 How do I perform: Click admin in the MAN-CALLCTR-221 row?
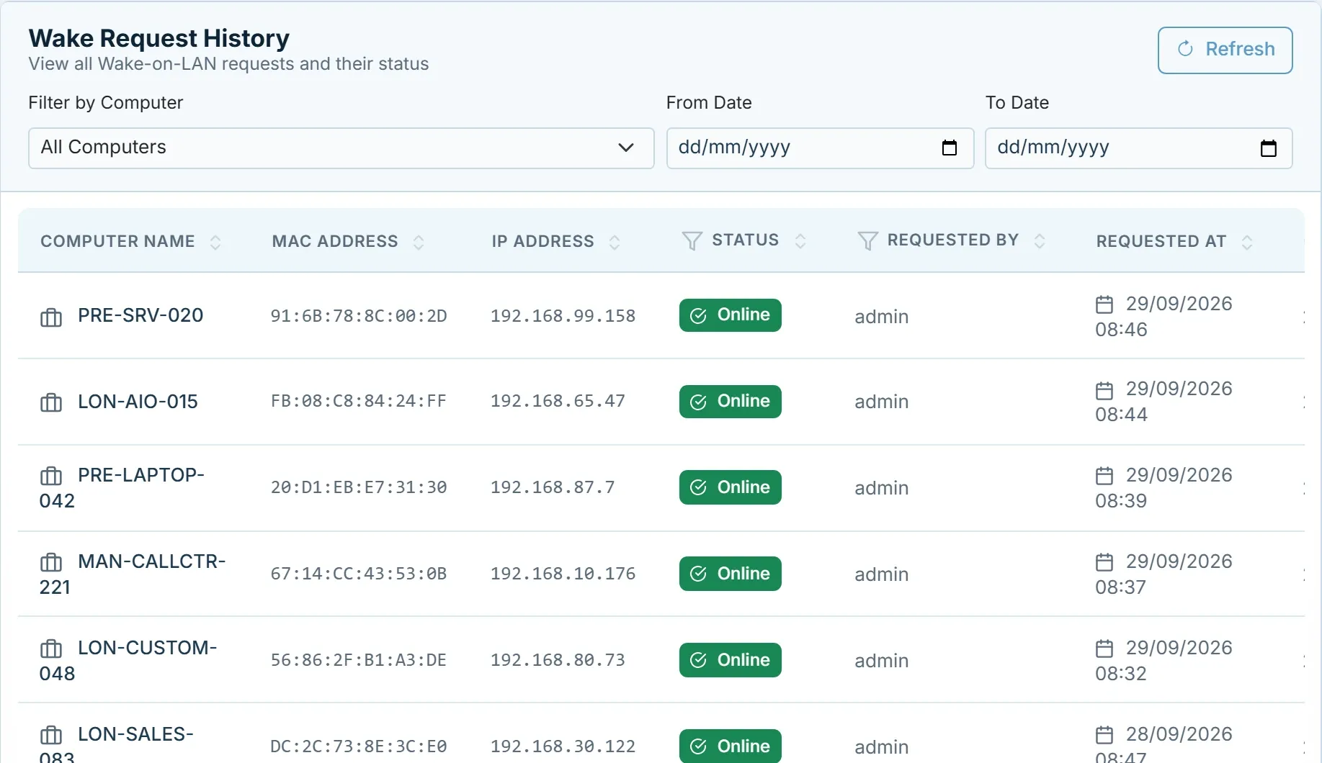(x=881, y=574)
